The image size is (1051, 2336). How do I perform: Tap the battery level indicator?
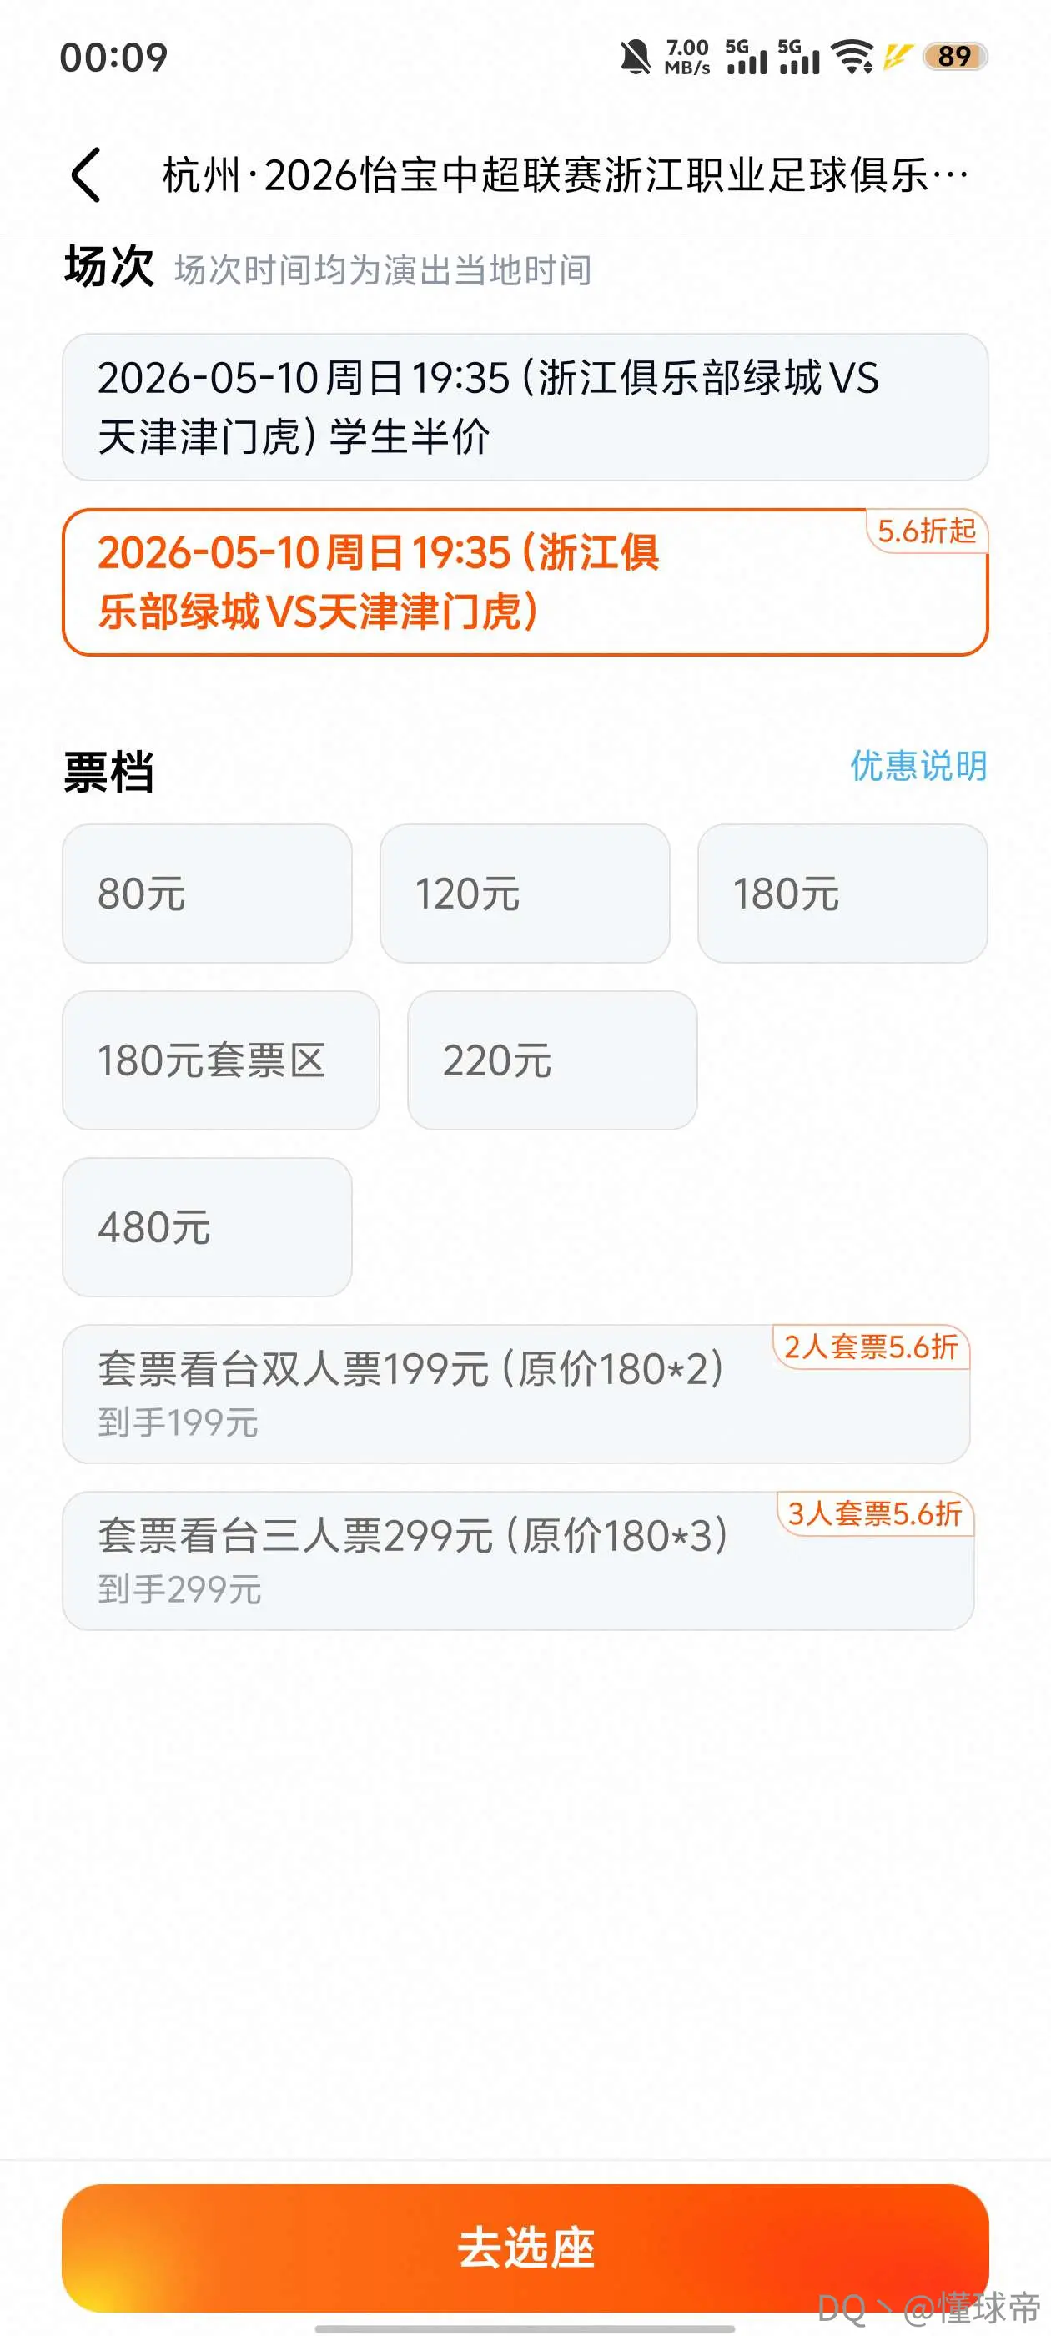point(955,56)
